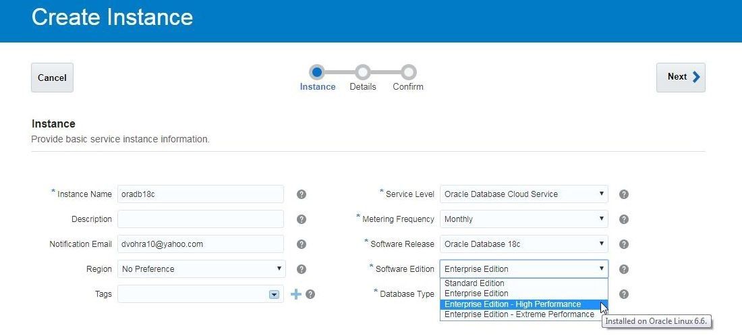Image resolution: width=742 pixels, height=336 pixels.
Task: Open the Metering Frequency dropdown
Action: click(x=524, y=219)
